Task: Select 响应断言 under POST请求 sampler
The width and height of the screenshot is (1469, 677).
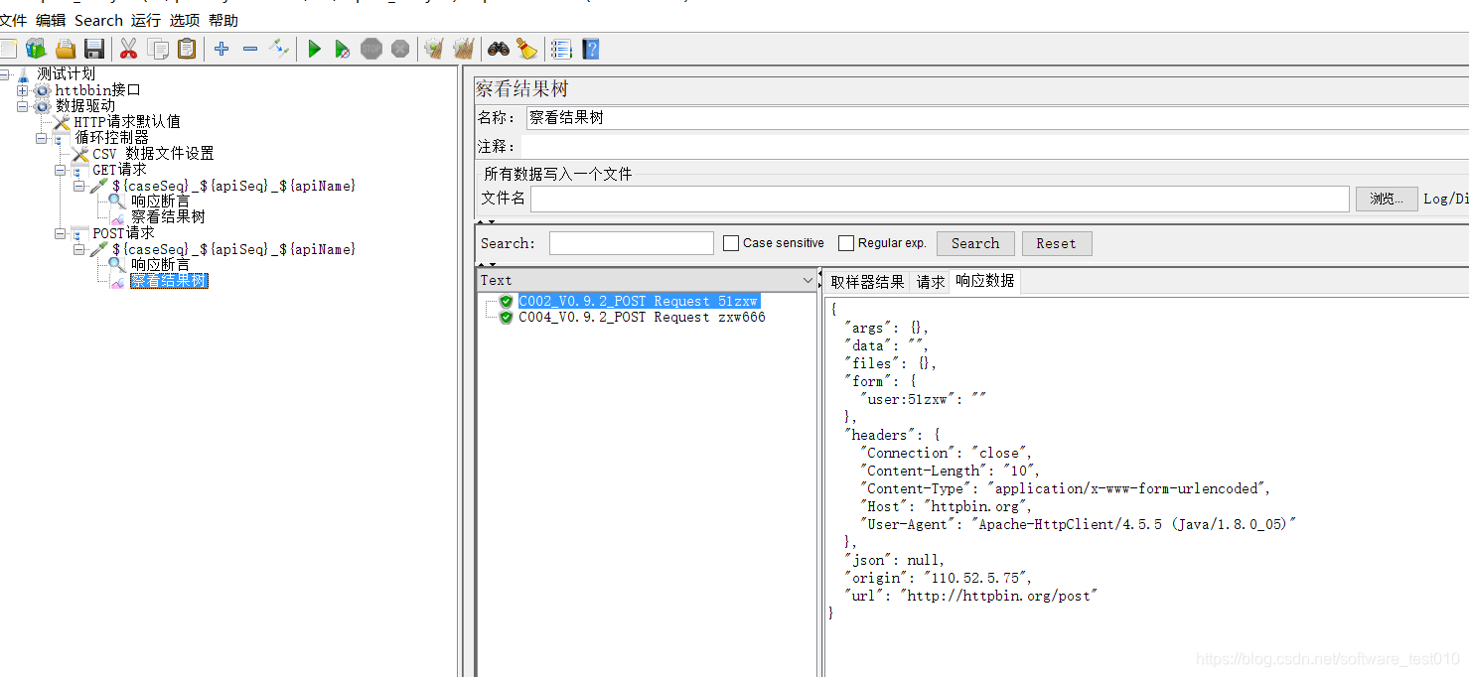Action: tap(160, 265)
